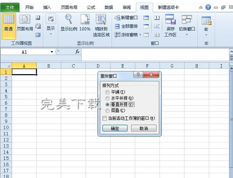Image resolution: width=233 pixels, height=178 pixels.
Task: Toggle Synchronous Scrolling icon
Action: click(157, 27)
